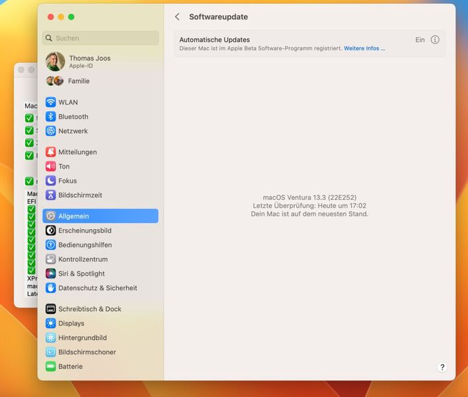The height and width of the screenshot is (397, 468).
Task: Open Siri & Spotlight icon
Action: (50, 273)
